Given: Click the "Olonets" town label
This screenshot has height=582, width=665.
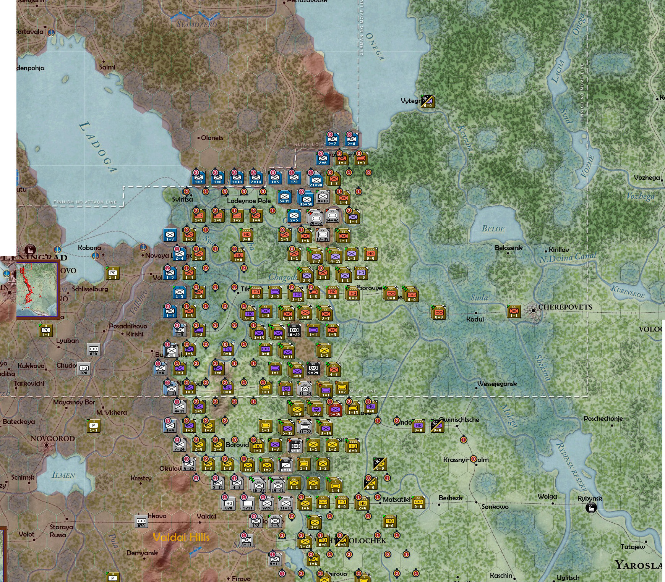Looking at the screenshot, I should pyautogui.click(x=212, y=138).
